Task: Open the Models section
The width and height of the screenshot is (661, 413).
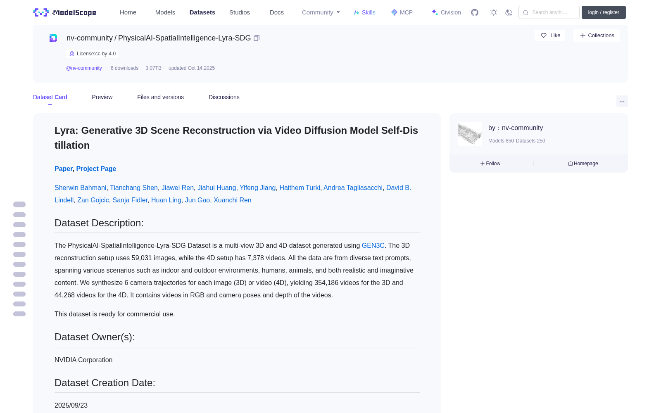Action: click(165, 12)
